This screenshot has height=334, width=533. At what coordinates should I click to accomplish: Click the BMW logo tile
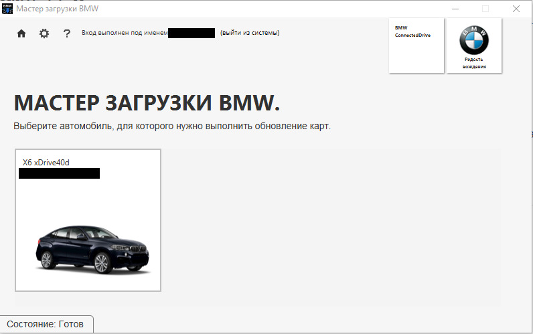[x=474, y=46]
